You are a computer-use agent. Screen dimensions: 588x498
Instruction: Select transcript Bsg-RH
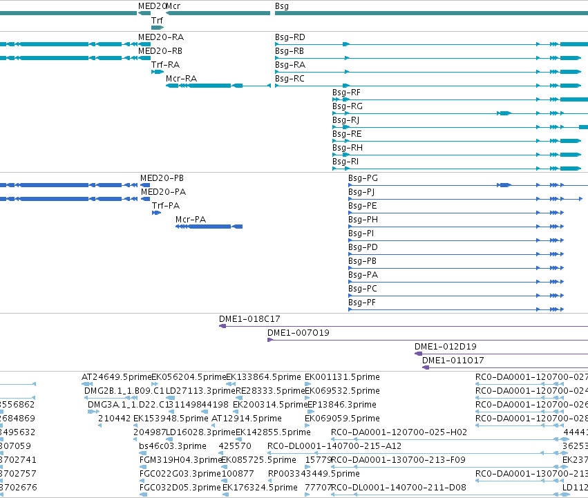pos(348,148)
